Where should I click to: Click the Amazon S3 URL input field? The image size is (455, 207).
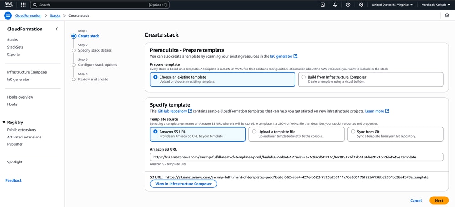tap(296, 157)
